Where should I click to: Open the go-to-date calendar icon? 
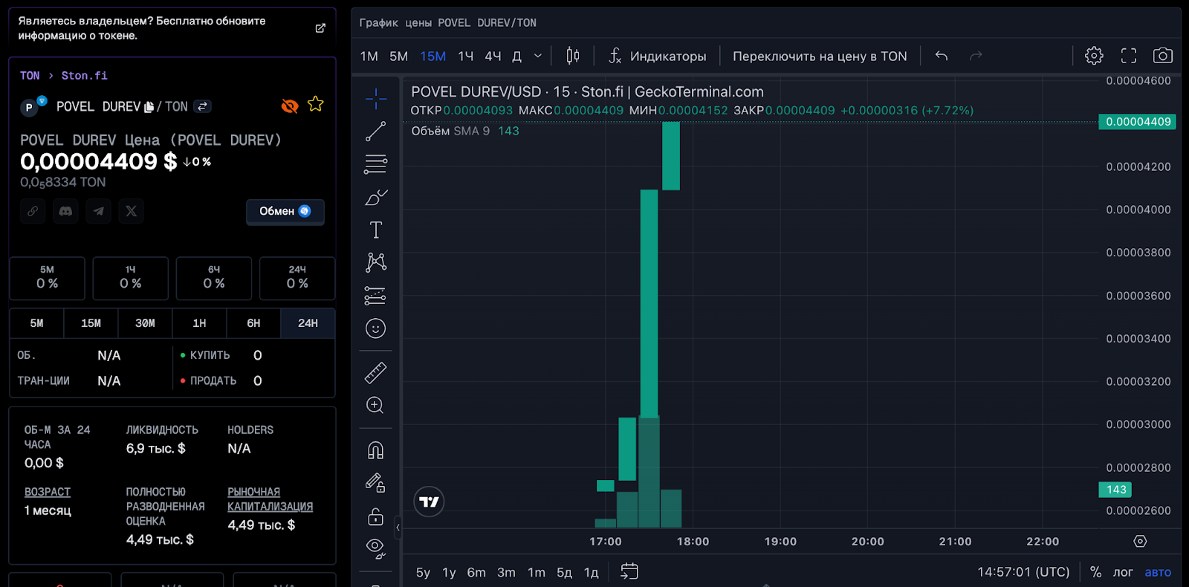(x=629, y=571)
